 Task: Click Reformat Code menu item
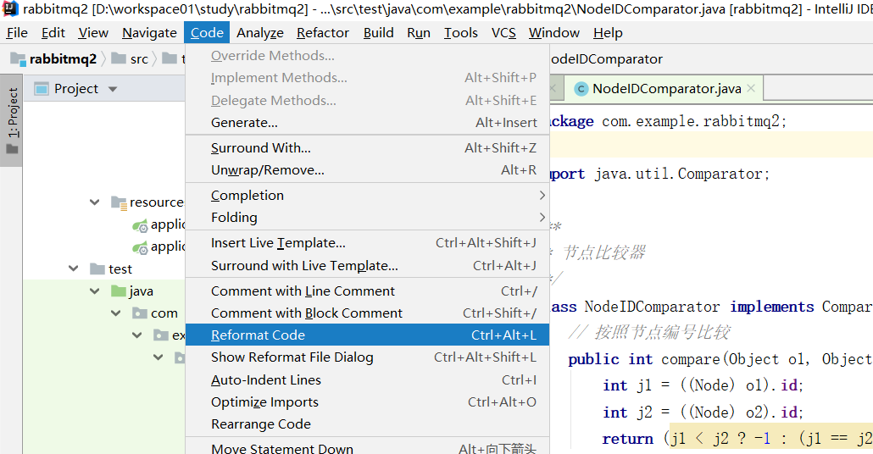coord(368,335)
